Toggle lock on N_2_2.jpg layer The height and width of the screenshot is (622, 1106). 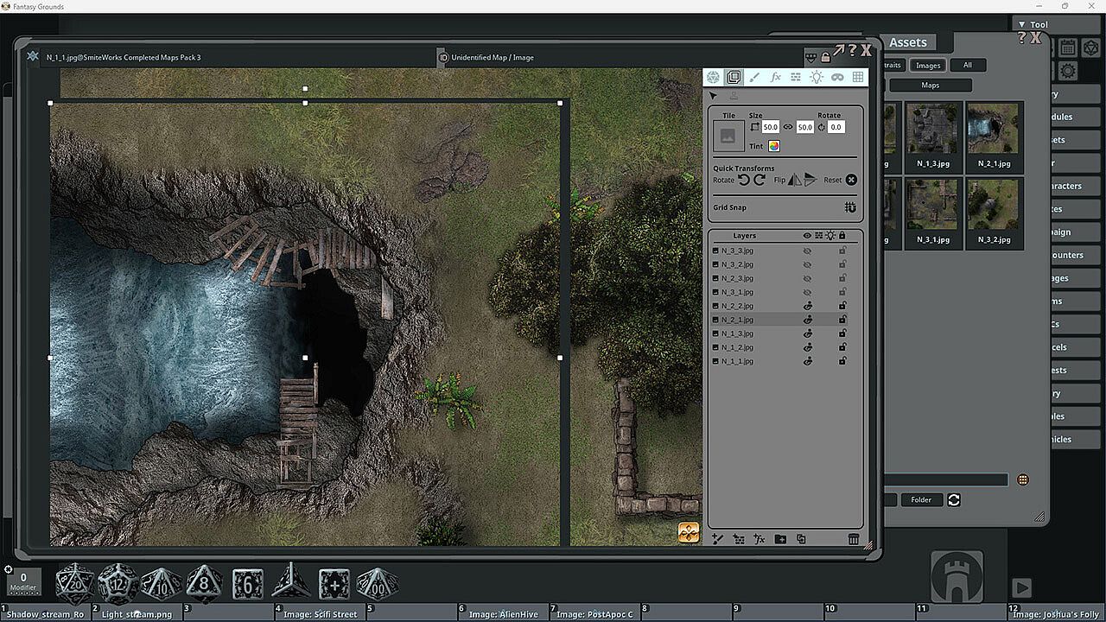842,306
